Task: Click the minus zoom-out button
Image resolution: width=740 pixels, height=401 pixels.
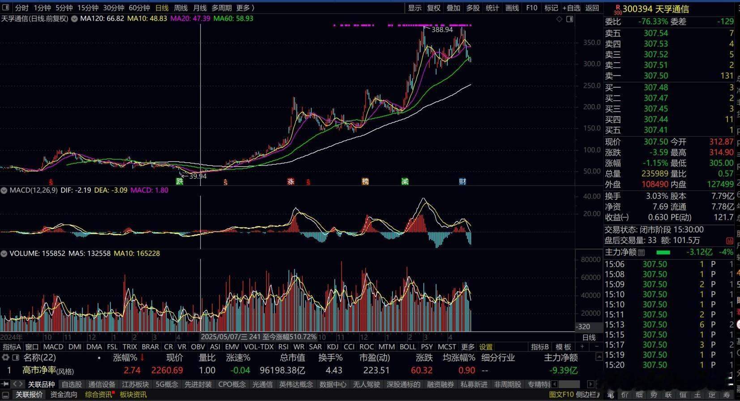Action: click(597, 347)
